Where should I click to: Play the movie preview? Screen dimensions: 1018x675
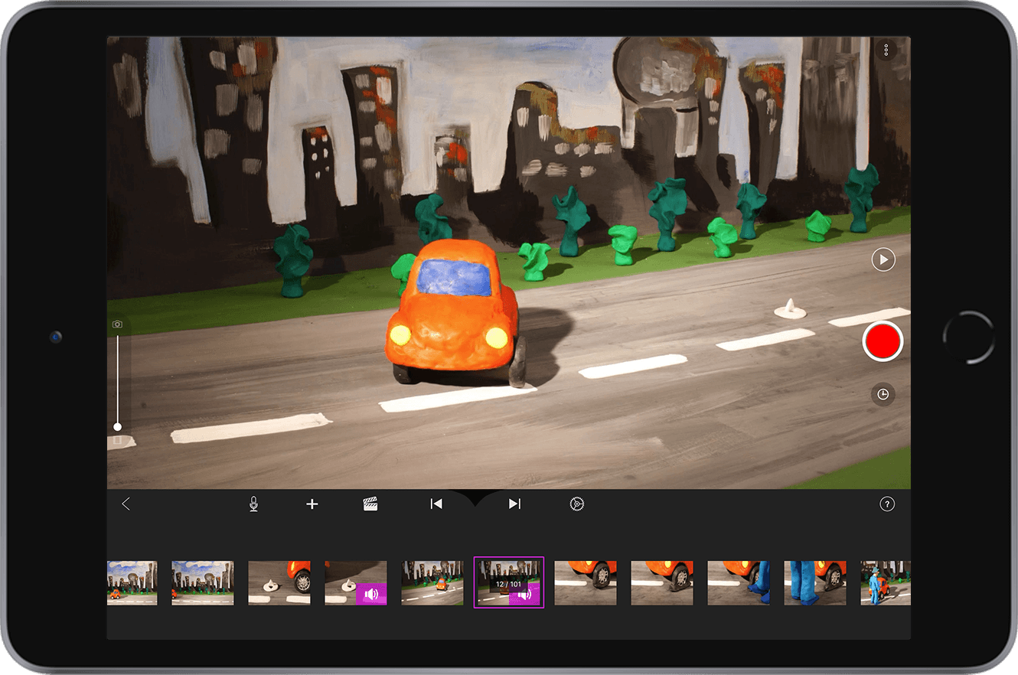[x=883, y=260]
